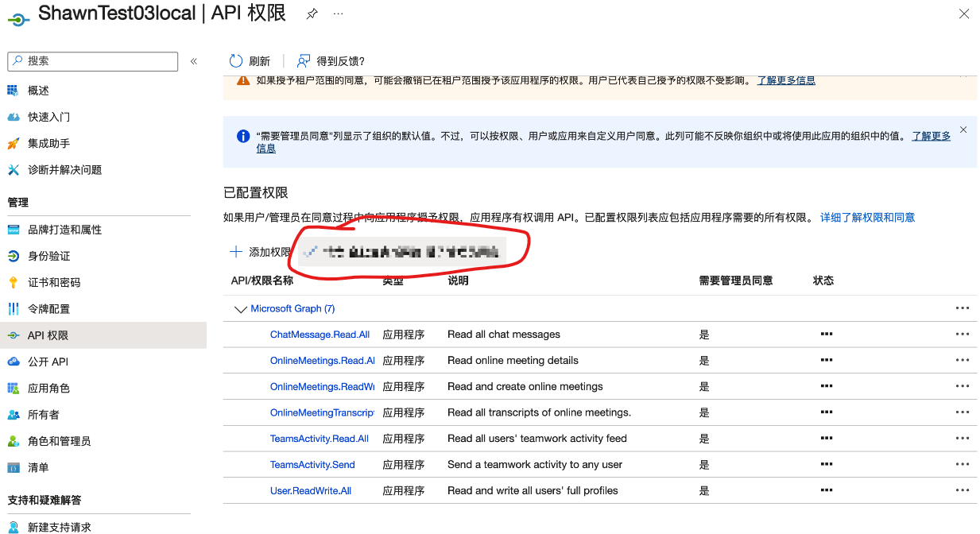Viewport: 980px width, 534px height.
Task: Click 'Send a teamwork activity to any user' text
Action: coord(535,465)
